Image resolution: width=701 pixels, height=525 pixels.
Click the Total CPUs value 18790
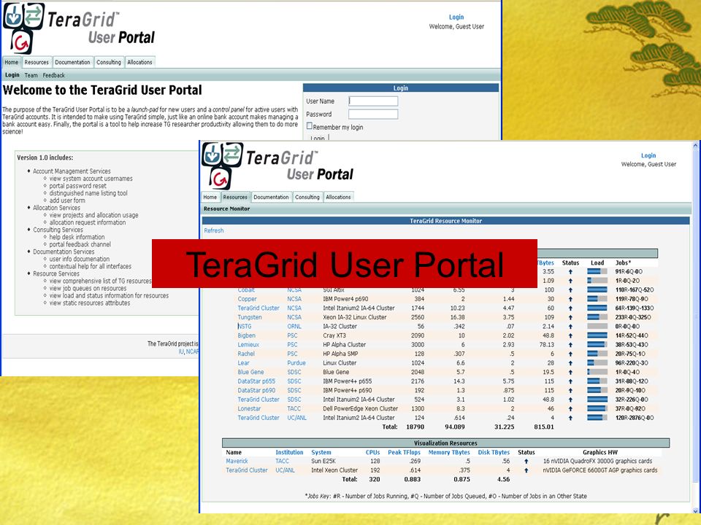click(415, 427)
